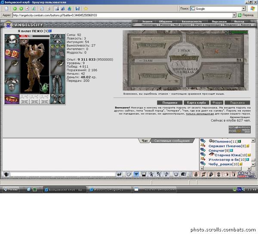258x234 pixels.
Task: Open the Общение menu
Action: 166,22
